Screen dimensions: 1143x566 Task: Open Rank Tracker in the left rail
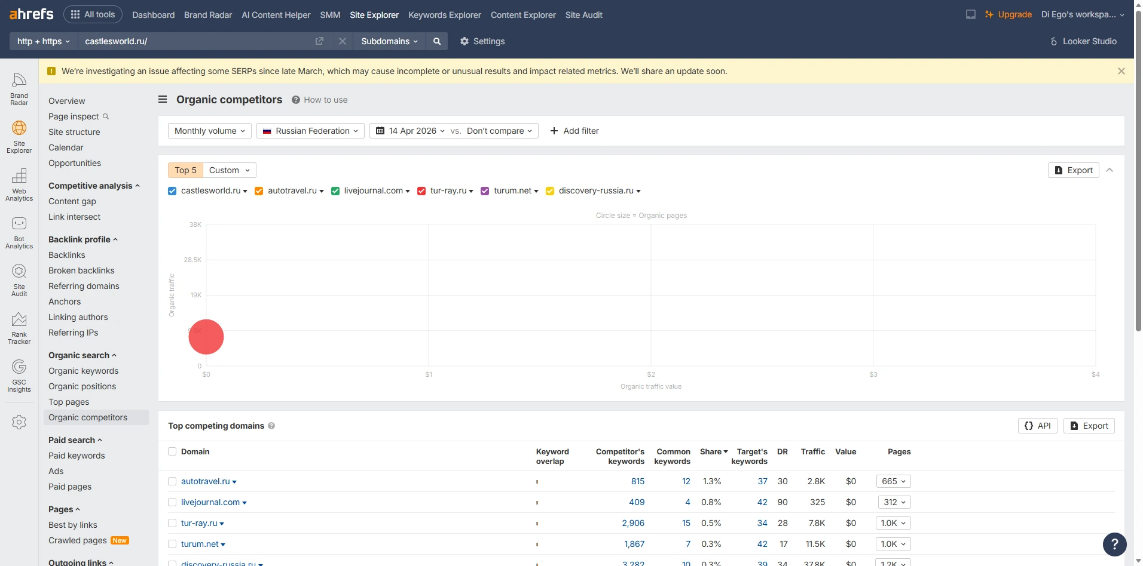click(19, 328)
